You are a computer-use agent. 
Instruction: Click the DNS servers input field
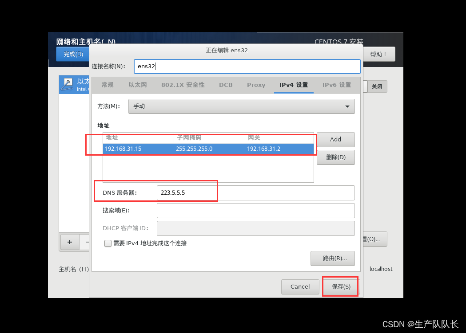click(255, 193)
